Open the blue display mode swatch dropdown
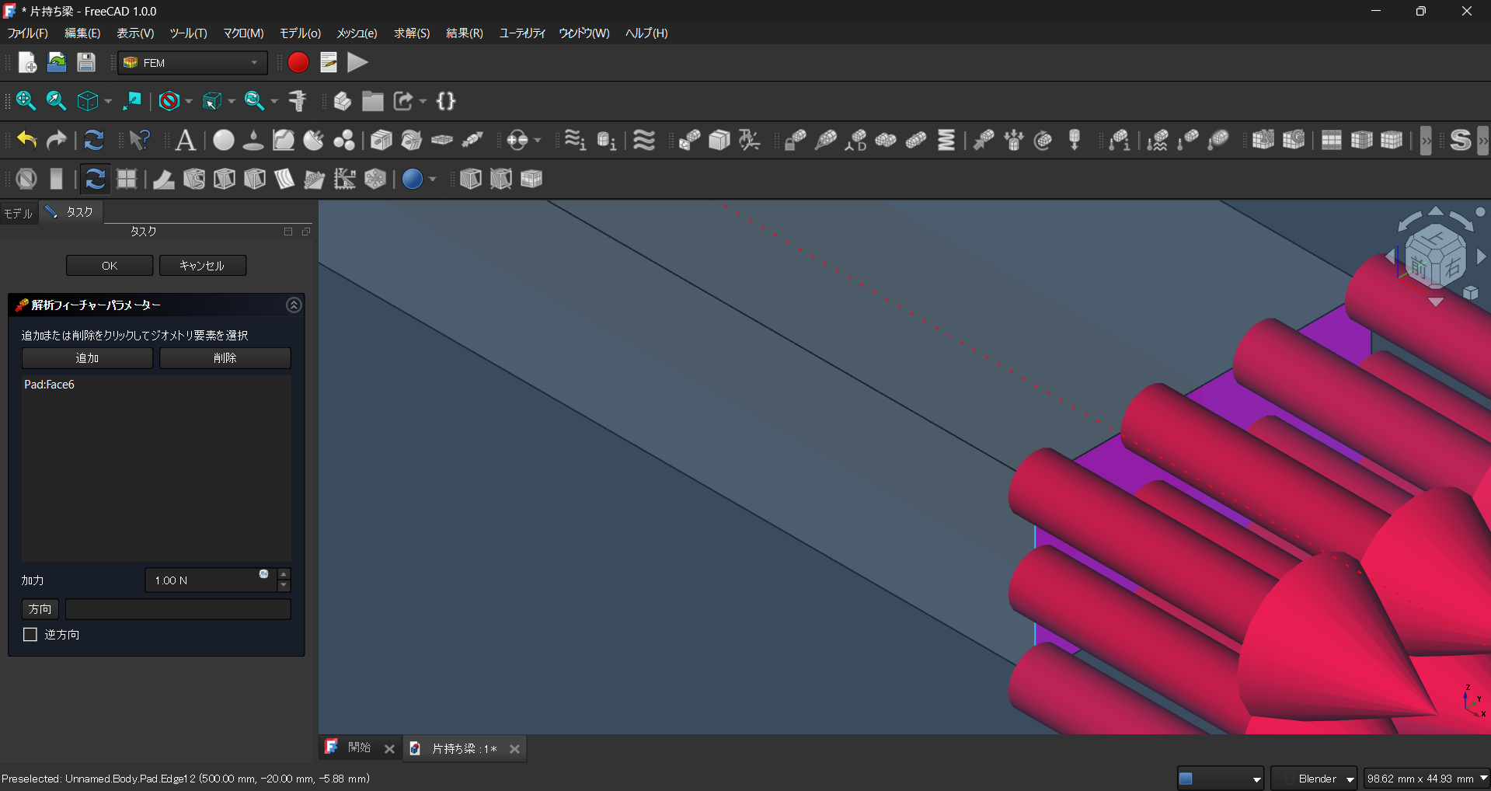Screen dimensions: 1491x791 [x=1220, y=779]
